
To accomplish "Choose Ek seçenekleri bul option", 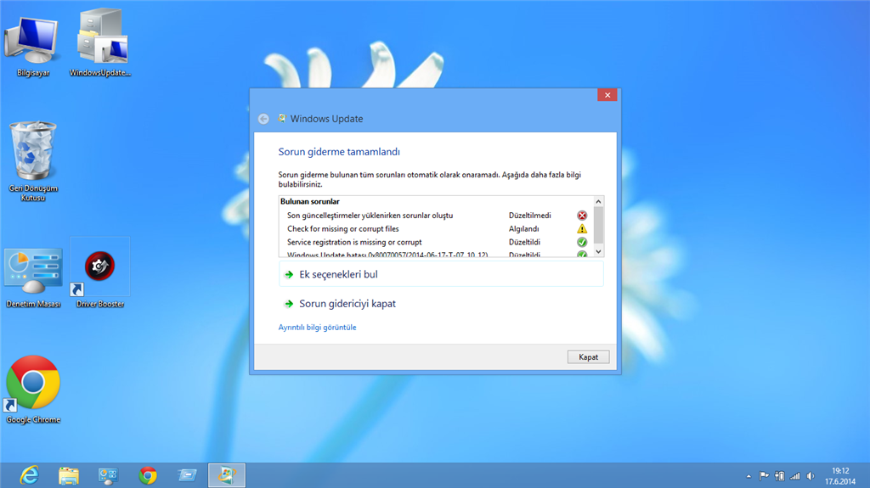I will pos(441,274).
